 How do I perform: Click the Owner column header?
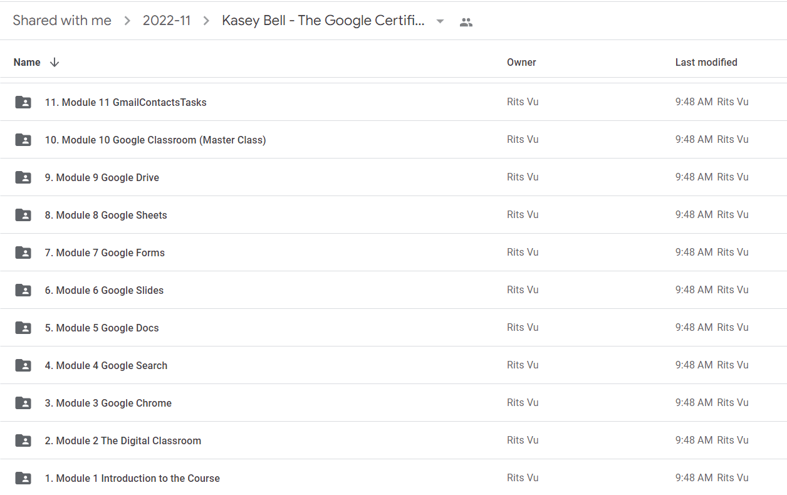521,62
